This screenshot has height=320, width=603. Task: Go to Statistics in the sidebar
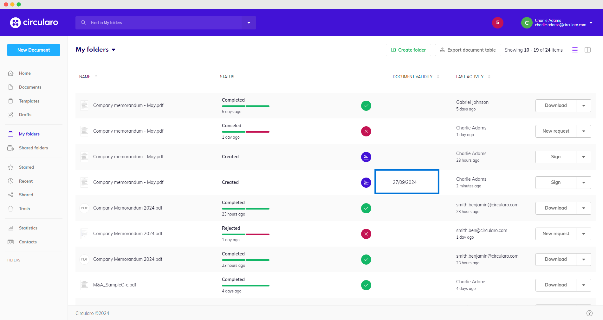[28, 228]
